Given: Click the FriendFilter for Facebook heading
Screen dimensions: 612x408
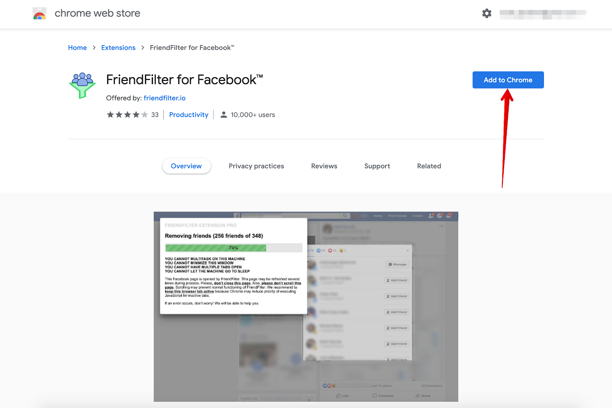Looking at the screenshot, I should [x=184, y=80].
